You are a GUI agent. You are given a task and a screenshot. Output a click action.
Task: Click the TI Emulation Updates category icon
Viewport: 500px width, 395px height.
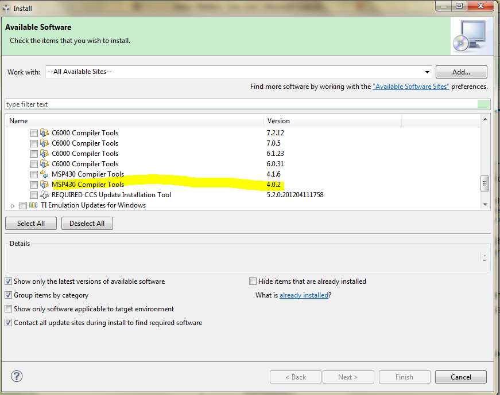tap(33, 205)
